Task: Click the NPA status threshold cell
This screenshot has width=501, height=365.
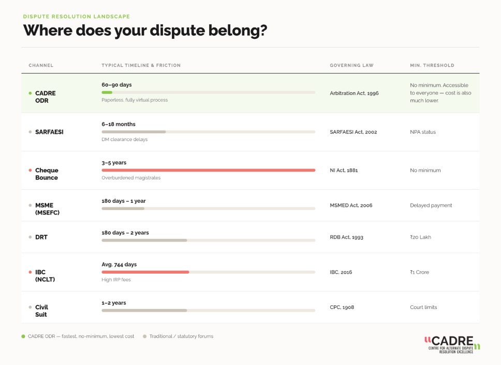Action: [423, 132]
